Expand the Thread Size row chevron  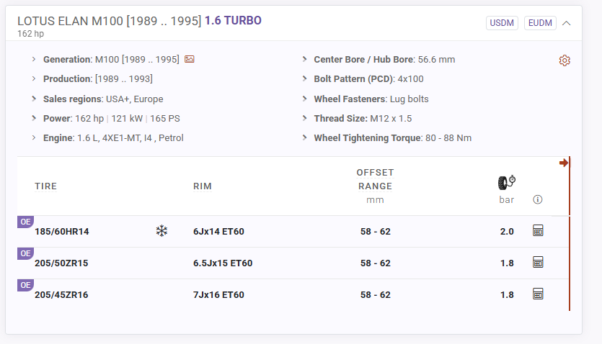coord(304,118)
